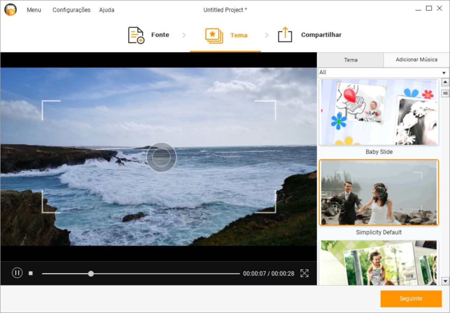Switch to list view of themes
This screenshot has height=313, width=450.
point(445,93)
